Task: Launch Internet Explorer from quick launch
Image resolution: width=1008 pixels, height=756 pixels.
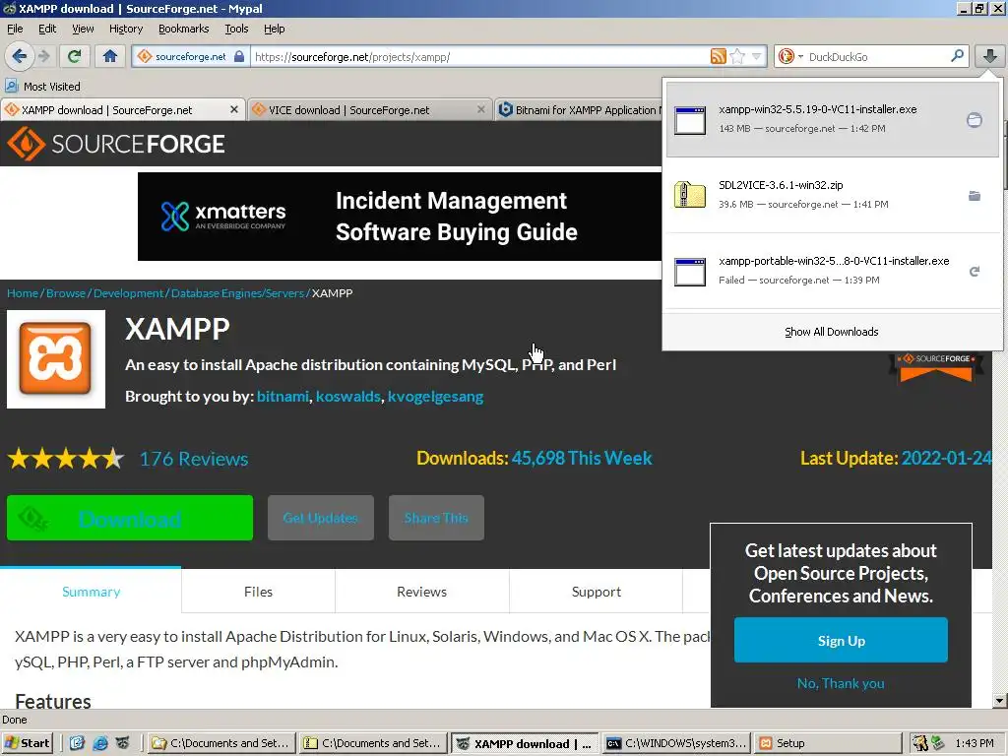Action: point(100,744)
